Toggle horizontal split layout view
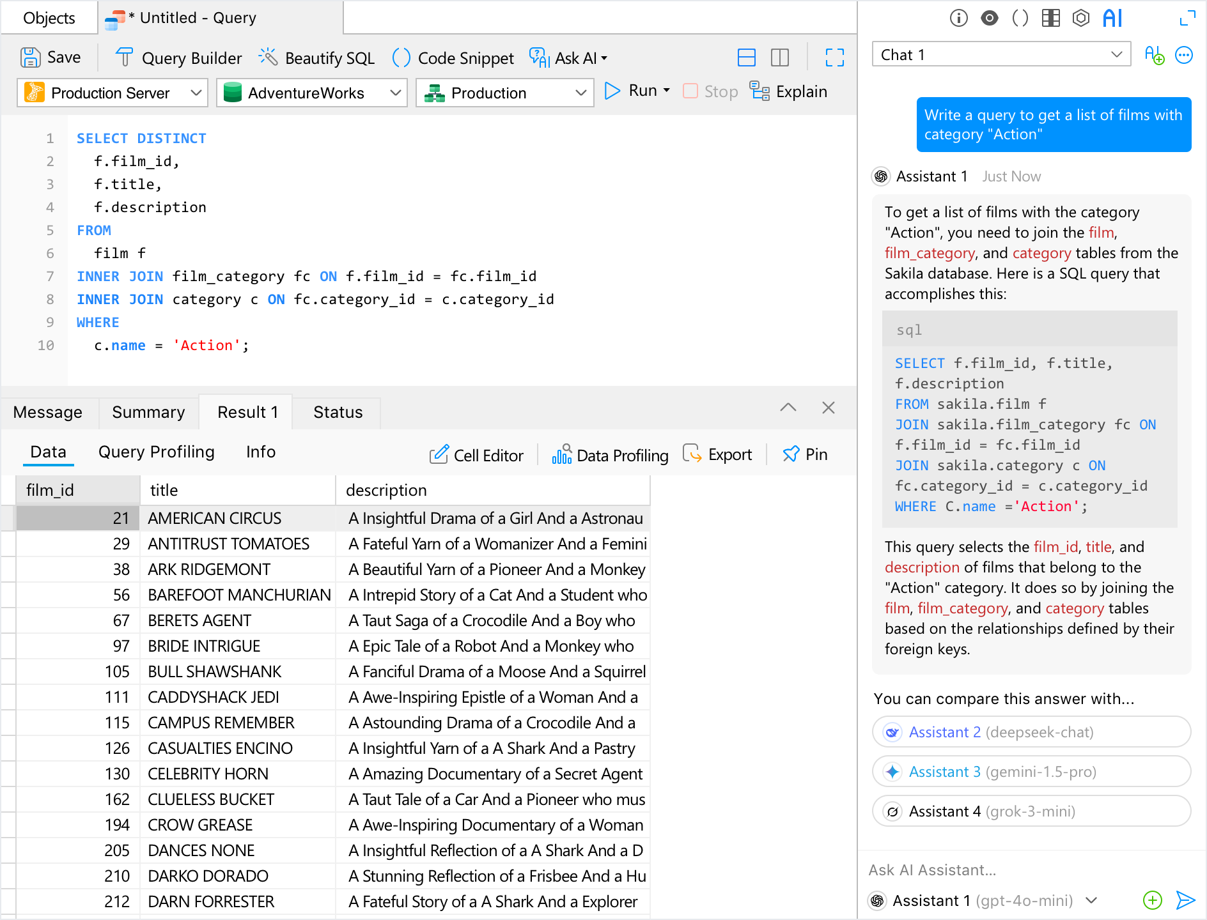 747,57
